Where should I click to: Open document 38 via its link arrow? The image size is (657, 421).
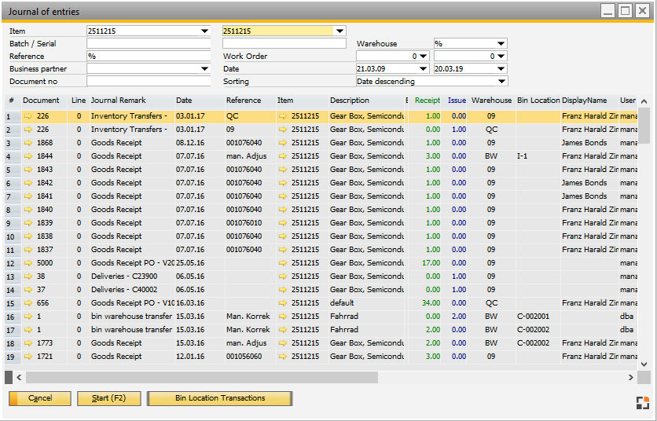click(28, 276)
